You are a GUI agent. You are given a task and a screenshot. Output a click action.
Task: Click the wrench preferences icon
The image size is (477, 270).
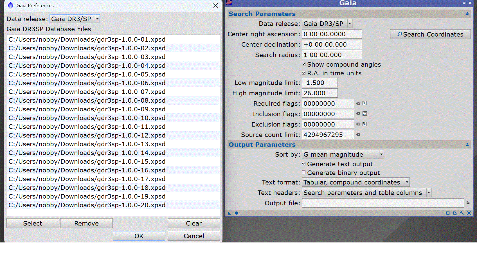click(462, 213)
